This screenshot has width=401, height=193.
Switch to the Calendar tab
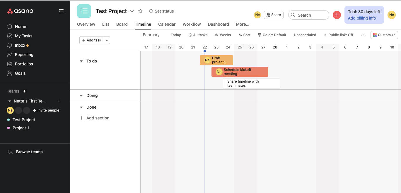pyautogui.click(x=167, y=24)
